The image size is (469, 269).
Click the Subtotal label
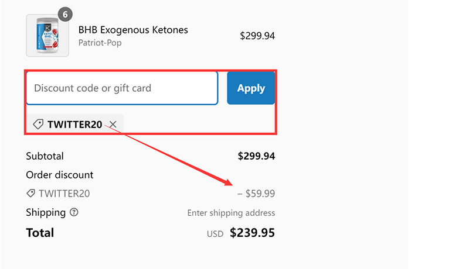[x=45, y=156]
